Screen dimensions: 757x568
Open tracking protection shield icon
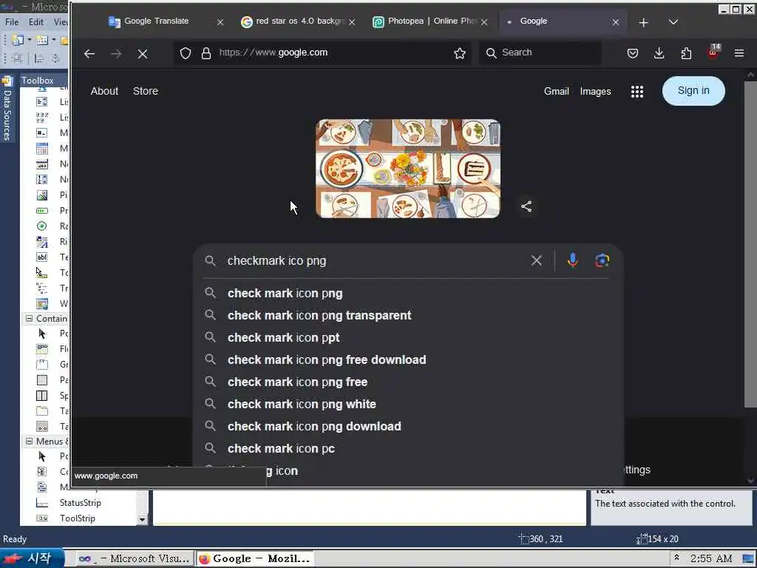point(186,53)
